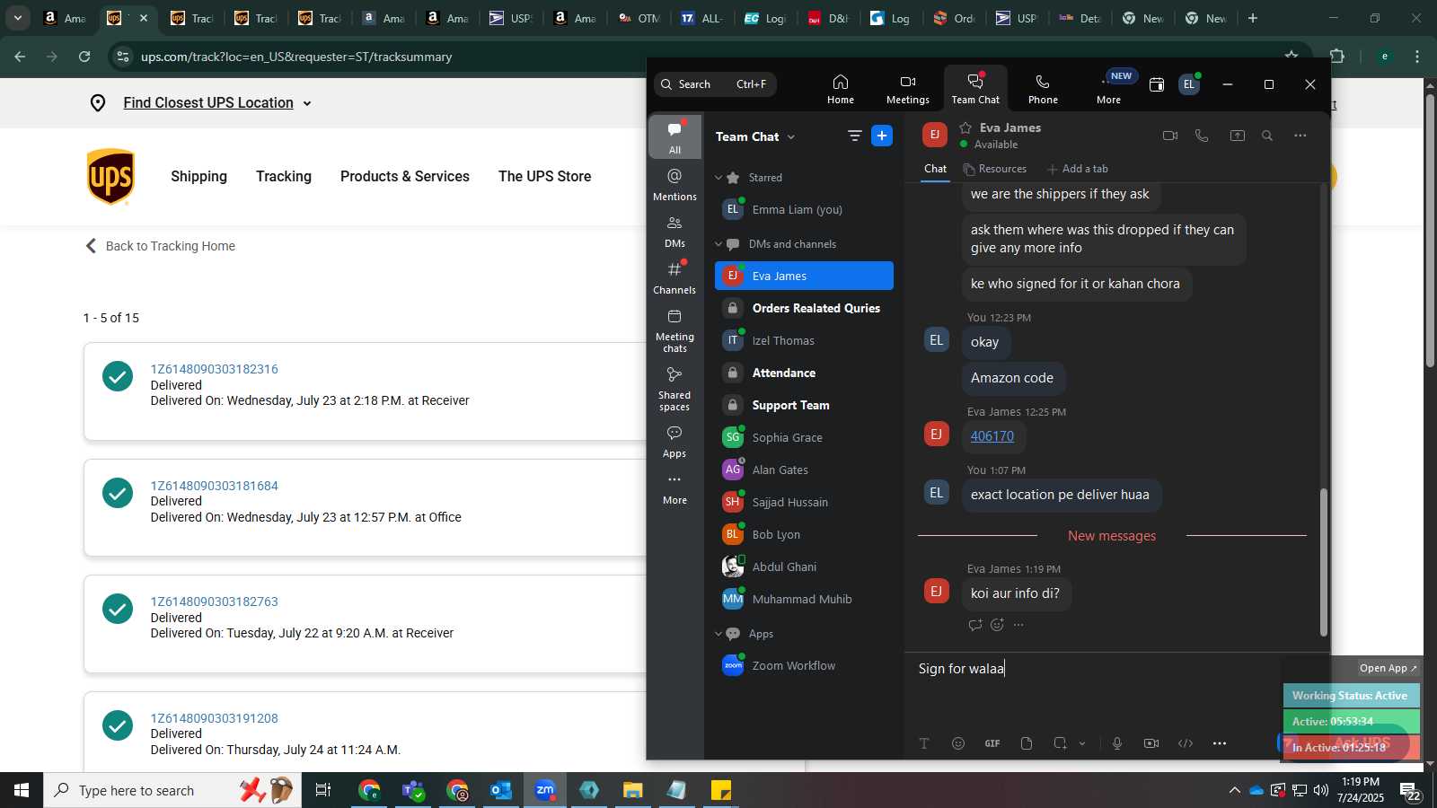The width and height of the screenshot is (1437, 808).
Task: Open UPS Shipping menu
Action: pos(198,177)
